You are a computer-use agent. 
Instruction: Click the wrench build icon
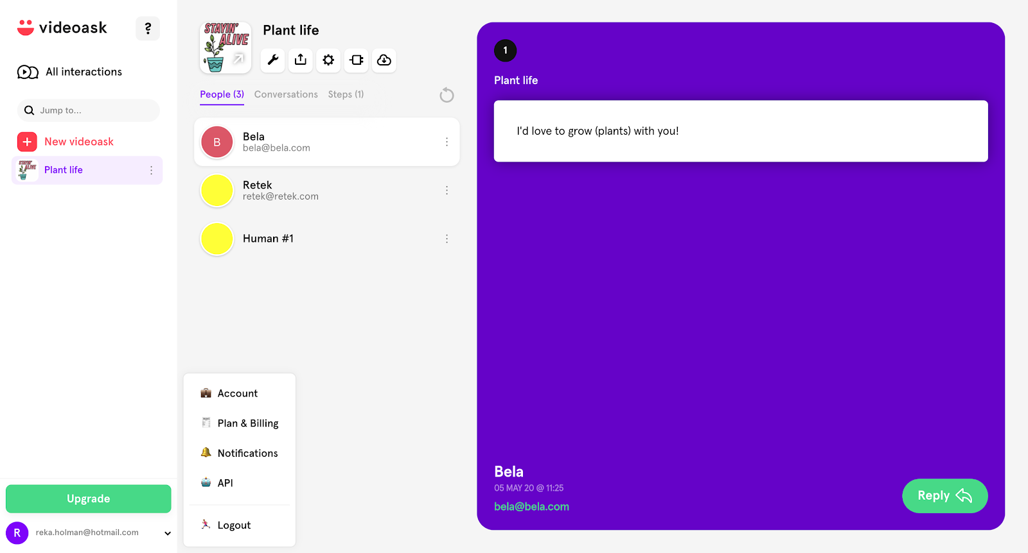pyautogui.click(x=273, y=60)
